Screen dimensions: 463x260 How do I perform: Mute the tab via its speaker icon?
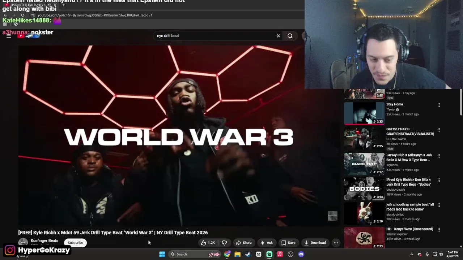coord(49,5)
